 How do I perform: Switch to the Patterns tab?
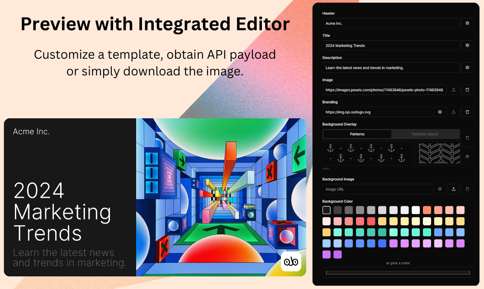tap(357, 134)
